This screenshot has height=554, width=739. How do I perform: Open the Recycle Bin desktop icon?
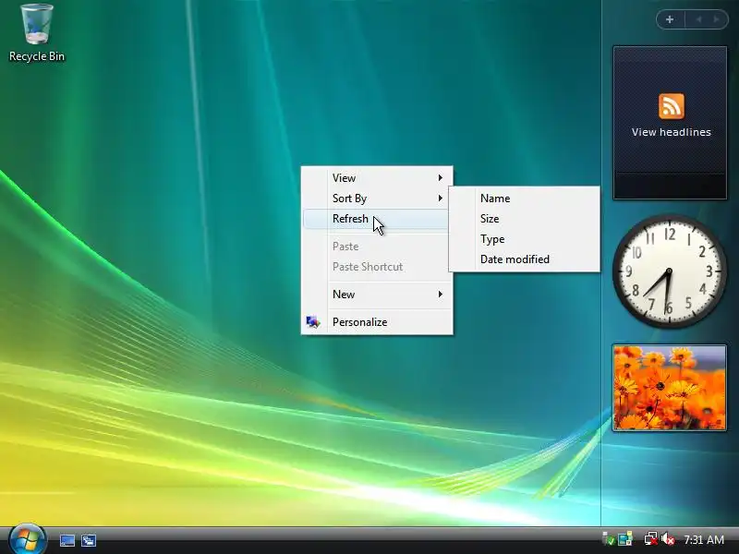point(37,33)
